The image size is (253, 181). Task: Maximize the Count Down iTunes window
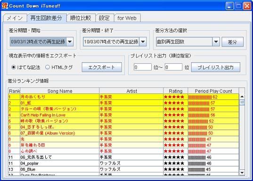click(x=238, y=6)
